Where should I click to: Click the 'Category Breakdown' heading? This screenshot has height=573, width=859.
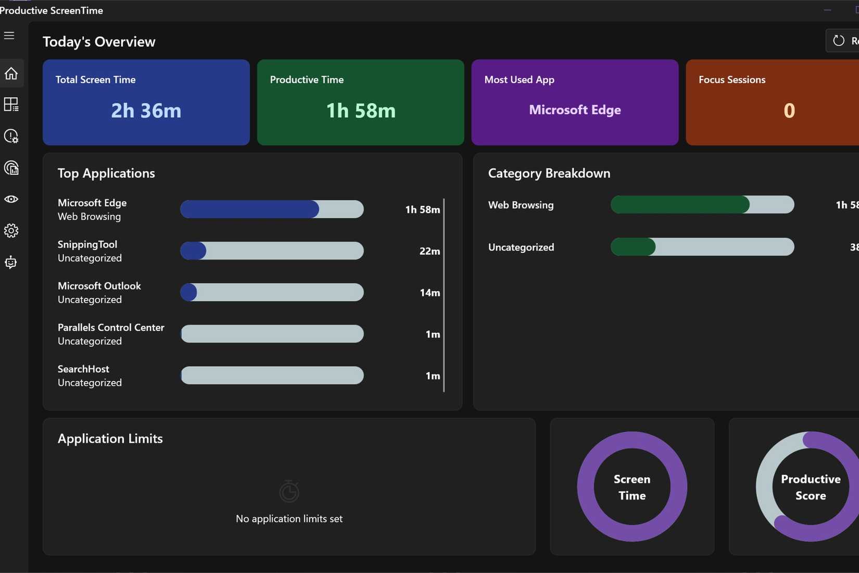click(549, 173)
